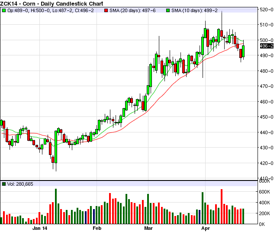The height and width of the screenshot is (232, 277).
Task: Click the 470-0 price axis label
Action: coord(267,86)
